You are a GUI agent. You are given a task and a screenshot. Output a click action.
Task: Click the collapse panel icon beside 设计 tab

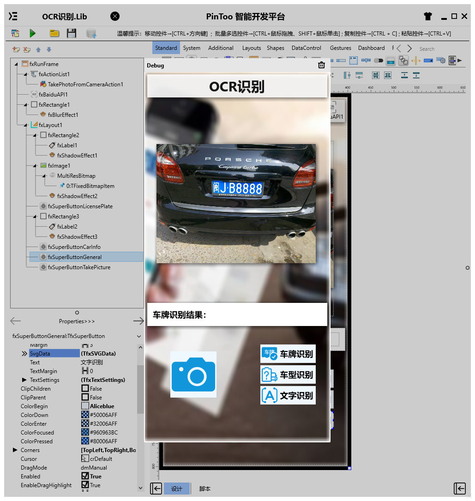click(156, 488)
